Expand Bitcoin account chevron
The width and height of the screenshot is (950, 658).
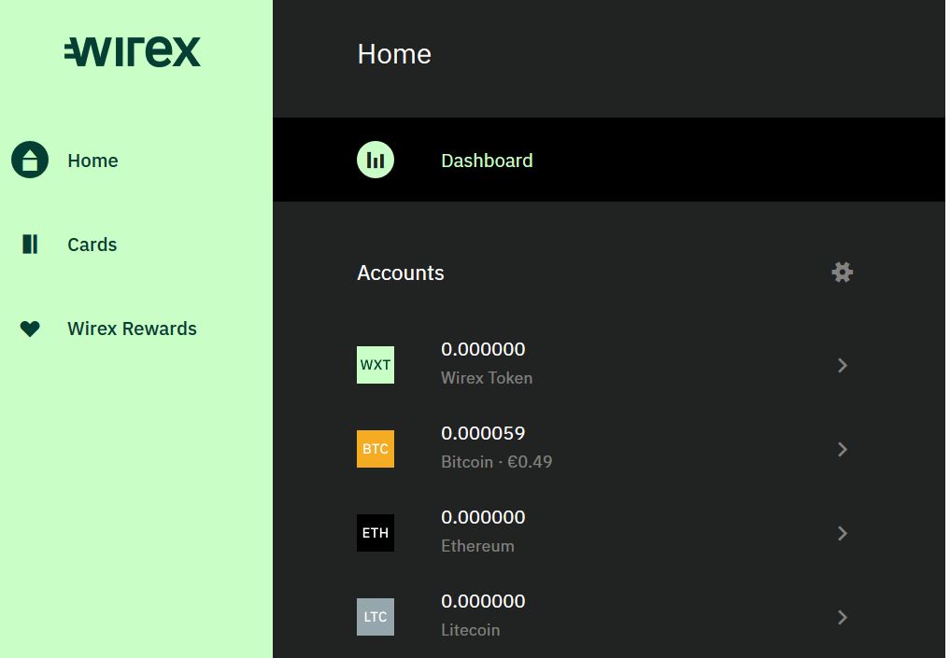(843, 449)
